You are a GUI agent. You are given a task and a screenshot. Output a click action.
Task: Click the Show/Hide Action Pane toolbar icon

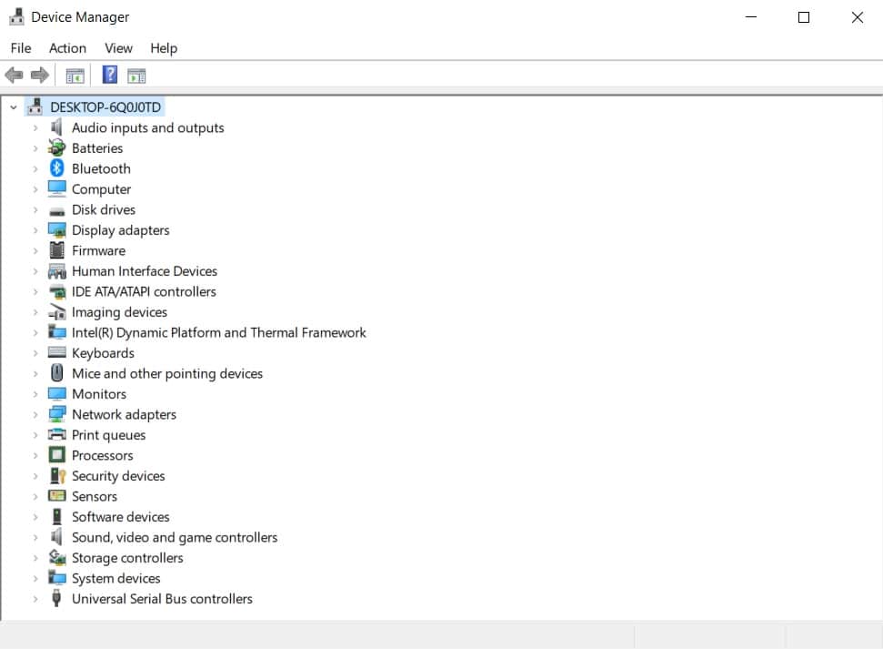click(136, 74)
